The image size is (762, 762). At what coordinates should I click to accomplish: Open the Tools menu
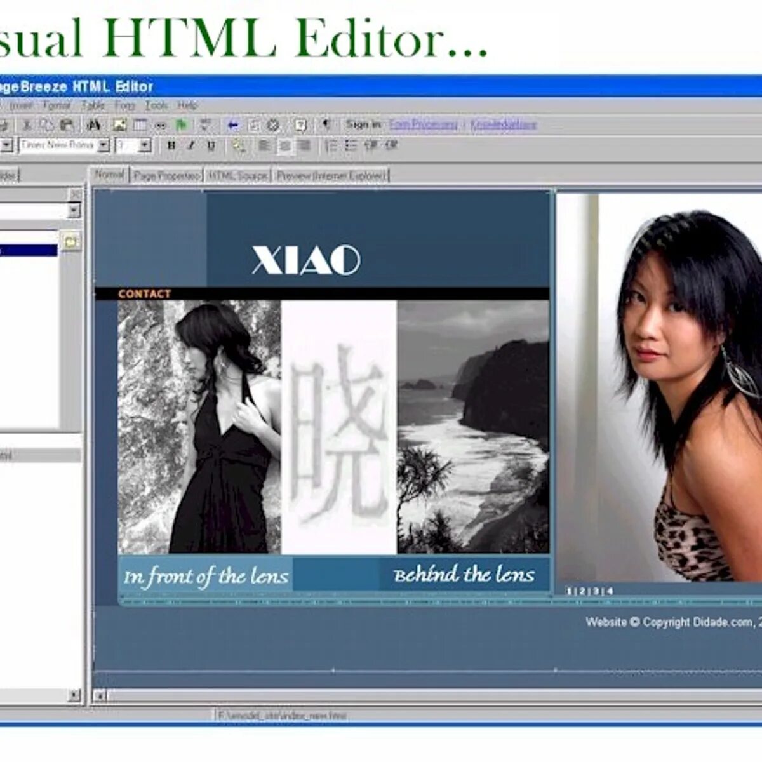coord(156,105)
